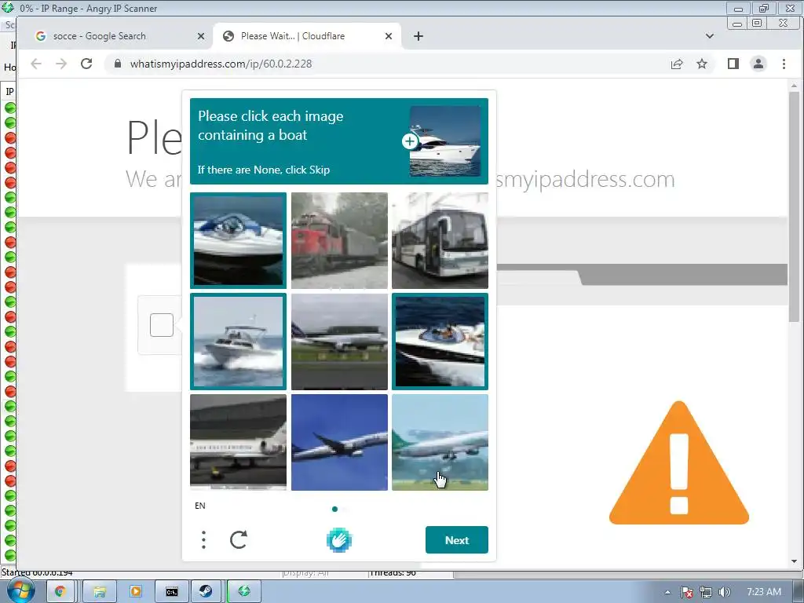The height and width of the screenshot is (603, 804).
Task: Open the network tray icon
Action: [706, 592]
